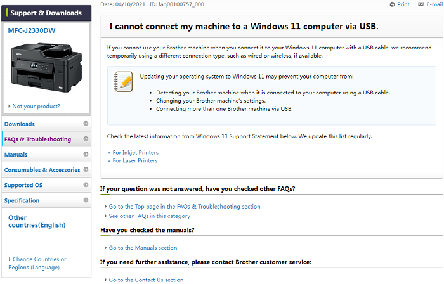This screenshot has width=444, height=284.
Task: Click the E-mail envelope icon
Action: coord(422,4)
